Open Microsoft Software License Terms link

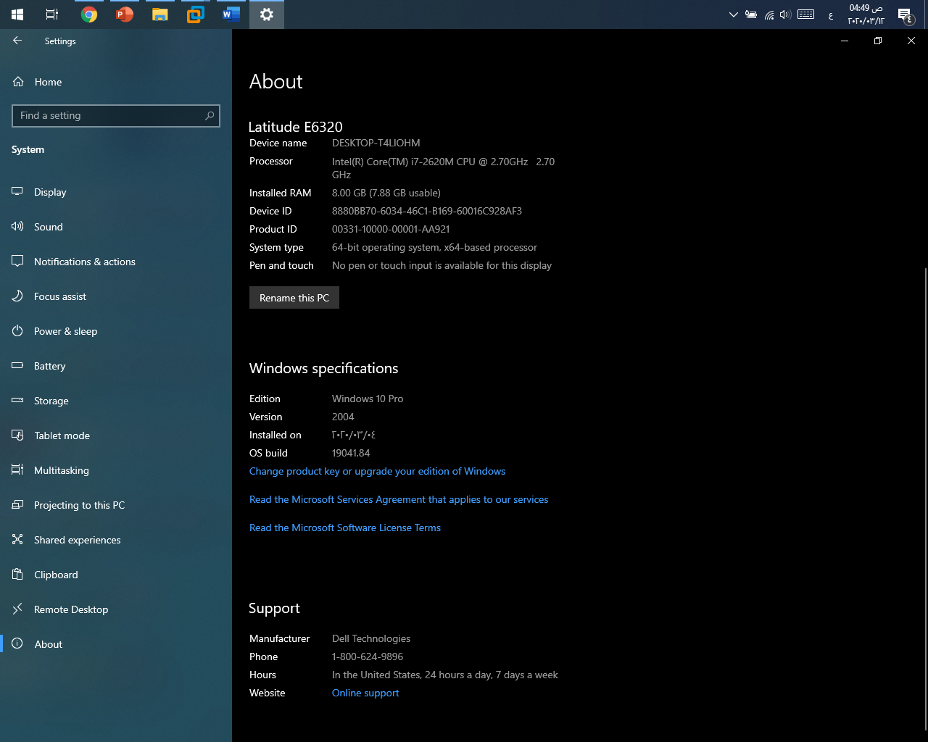click(345, 528)
